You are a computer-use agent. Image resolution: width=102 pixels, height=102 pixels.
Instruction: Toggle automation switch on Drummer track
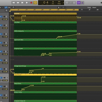tap(5, 17)
